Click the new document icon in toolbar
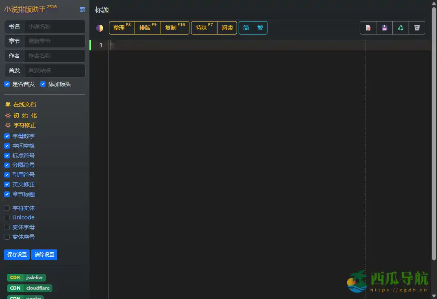Viewport: 437px width, 299px height. pyautogui.click(x=368, y=28)
